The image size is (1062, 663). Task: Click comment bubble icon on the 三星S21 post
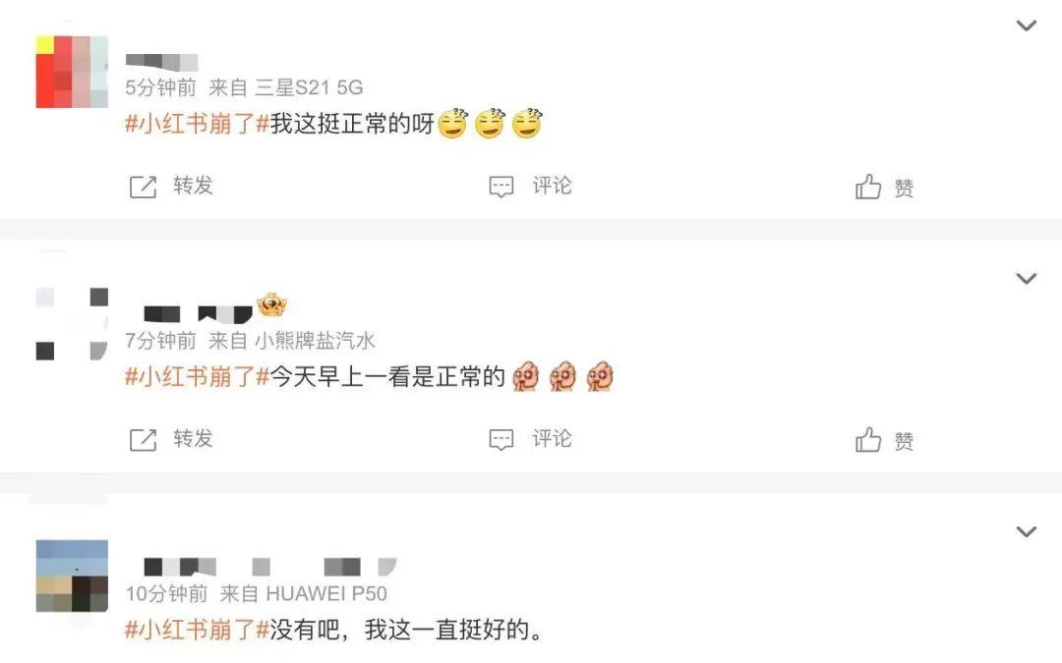(501, 187)
